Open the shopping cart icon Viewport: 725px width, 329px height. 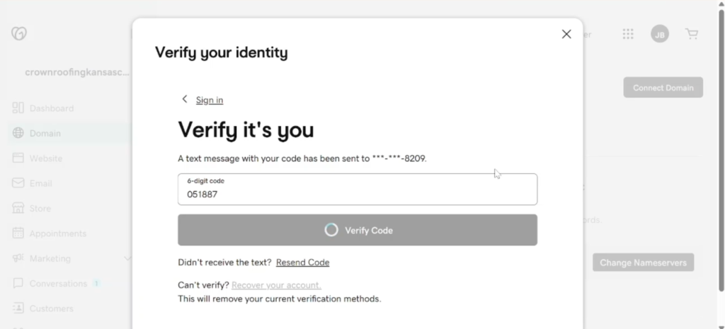tap(692, 34)
